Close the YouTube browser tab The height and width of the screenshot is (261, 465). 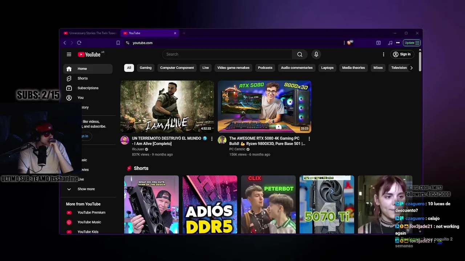click(x=175, y=33)
